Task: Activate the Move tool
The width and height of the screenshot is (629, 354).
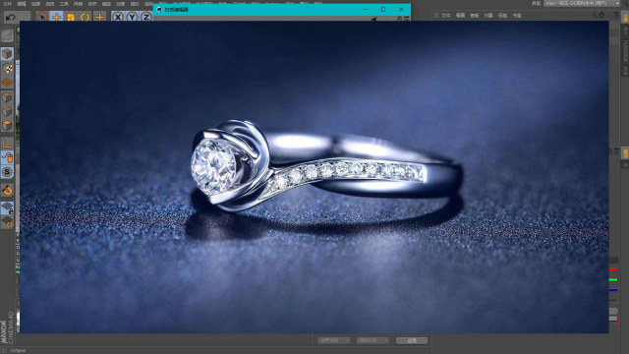Action: [57, 18]
